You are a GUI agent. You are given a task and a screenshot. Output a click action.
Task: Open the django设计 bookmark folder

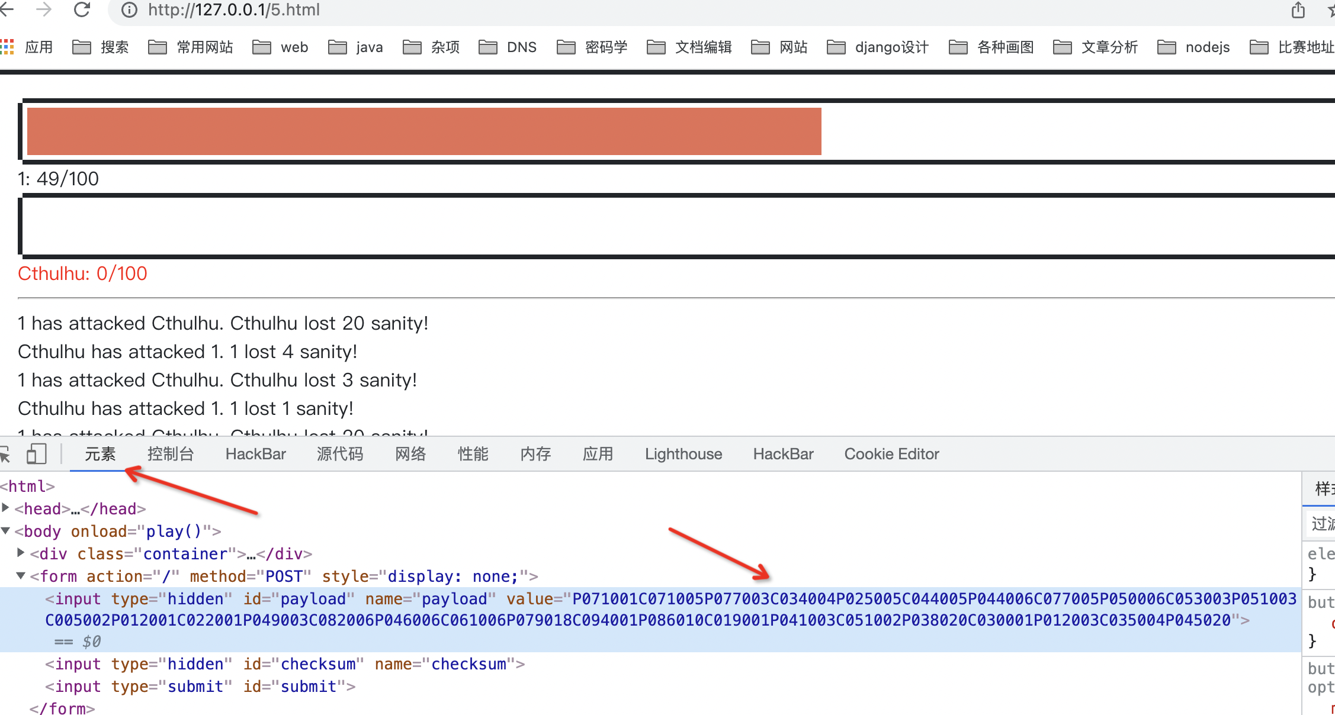pyautogui.click(x=878, y=47)
